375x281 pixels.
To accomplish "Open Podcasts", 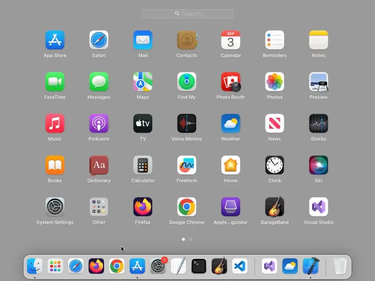I will tap(99, 123).
